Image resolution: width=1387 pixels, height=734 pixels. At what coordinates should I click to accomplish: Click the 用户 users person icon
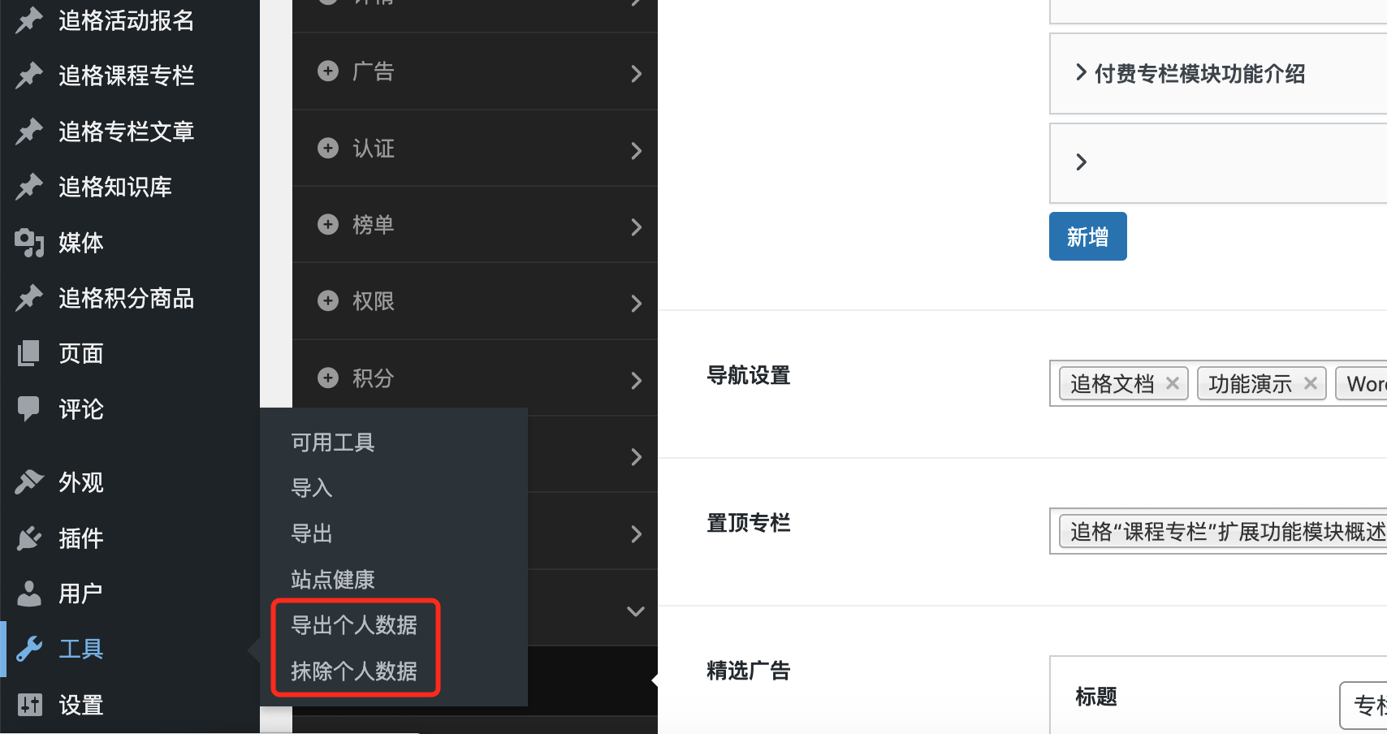click(29, 593)
